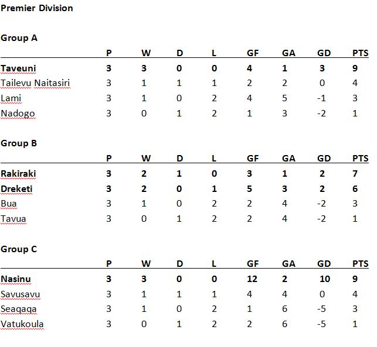Click the Rakiraki team name

pos(18,174)
